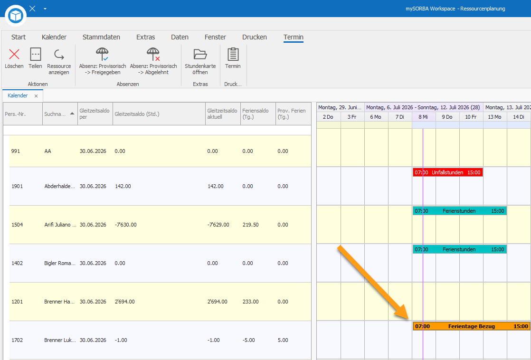The image size is (531, 360).
Task: Open the Extras ribbon tab
Action: click(x=146, y=37)
